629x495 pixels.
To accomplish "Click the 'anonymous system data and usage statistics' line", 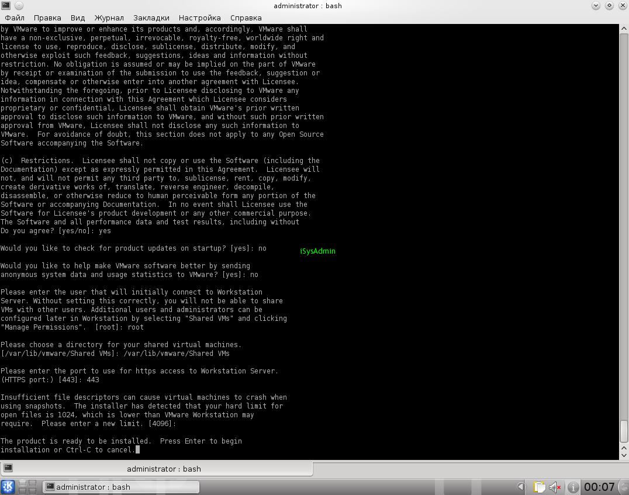I will point(129,274).
